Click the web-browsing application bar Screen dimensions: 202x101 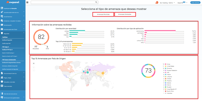(x=160, y=31)
